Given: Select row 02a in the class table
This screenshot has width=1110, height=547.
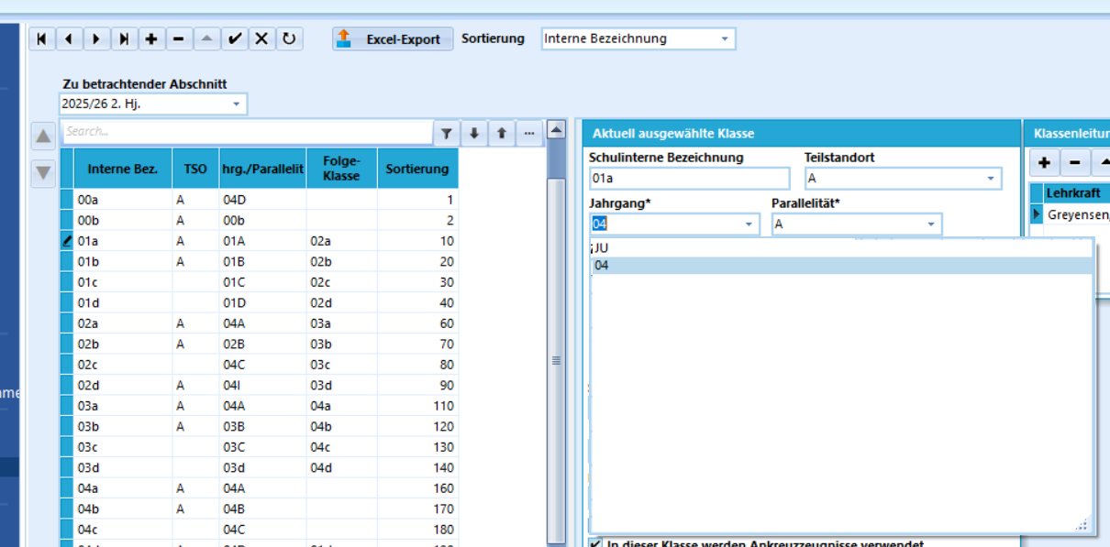Looking at the screenshot, I should click(x=260, y=323).
